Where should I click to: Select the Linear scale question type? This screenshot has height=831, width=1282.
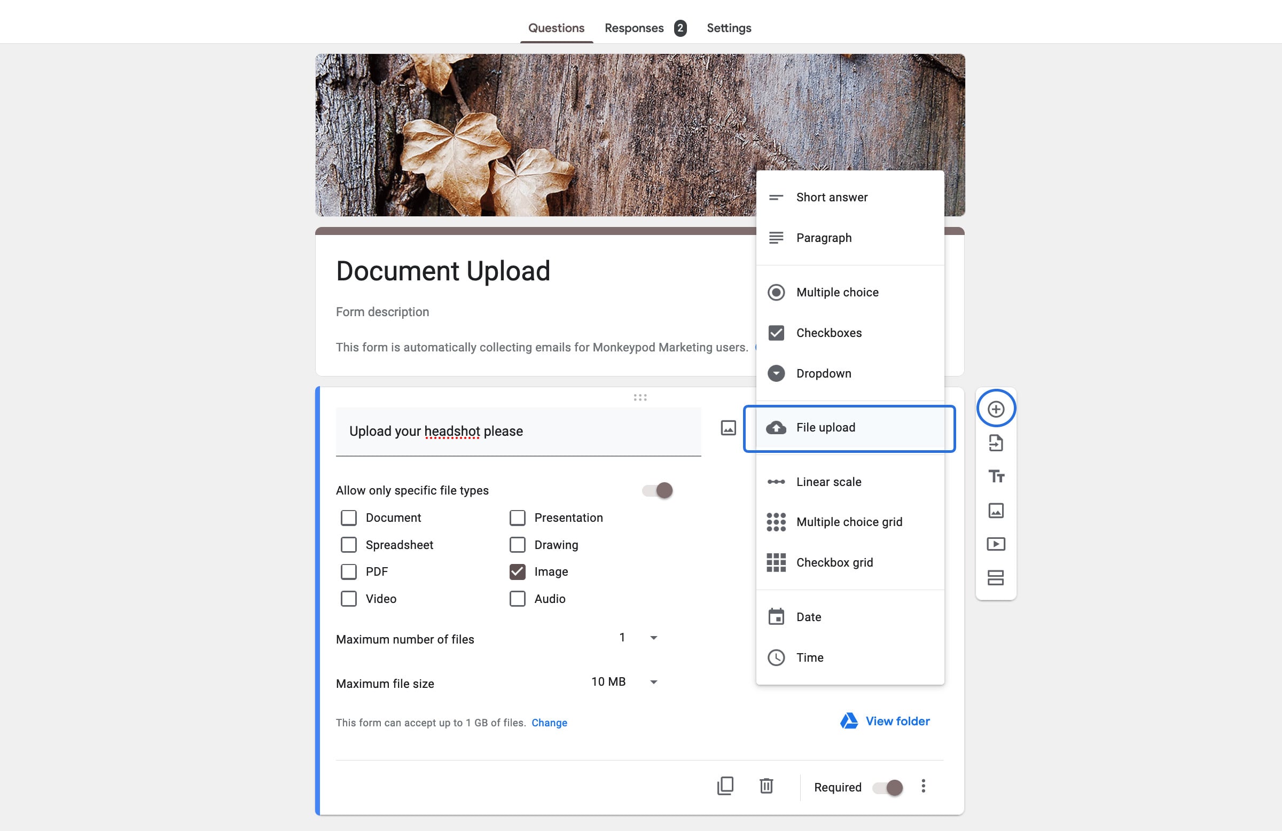click(828, 482)
